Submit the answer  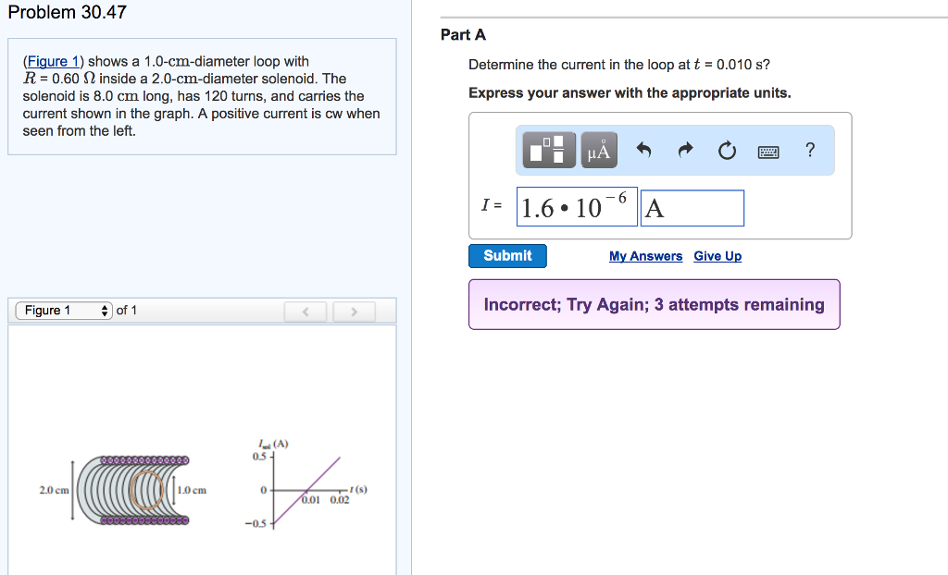pyautogui.click(x=508, y=255)
